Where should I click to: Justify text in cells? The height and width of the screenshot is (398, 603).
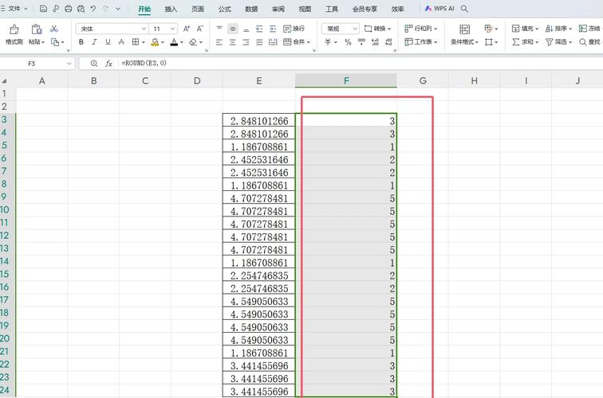[x=259, y=42]
